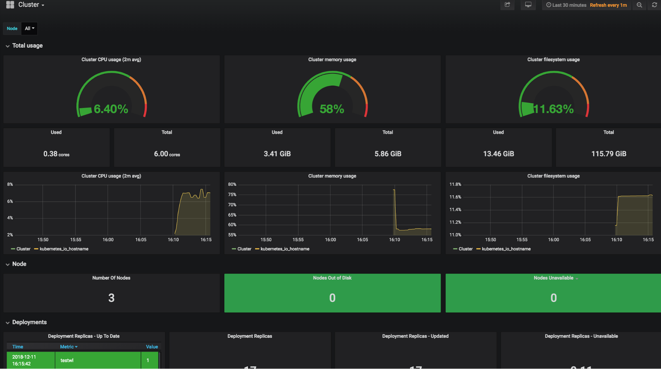Viewport: 661px width, 369px height.
Task: Click the cycle view mode monitor icon
Action: [x=528, y=5]
